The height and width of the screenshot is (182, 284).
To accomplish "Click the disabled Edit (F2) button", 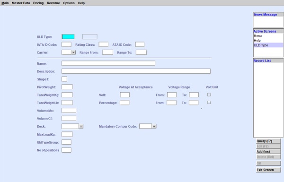I will pyautogui.click(x=268, y=147).
